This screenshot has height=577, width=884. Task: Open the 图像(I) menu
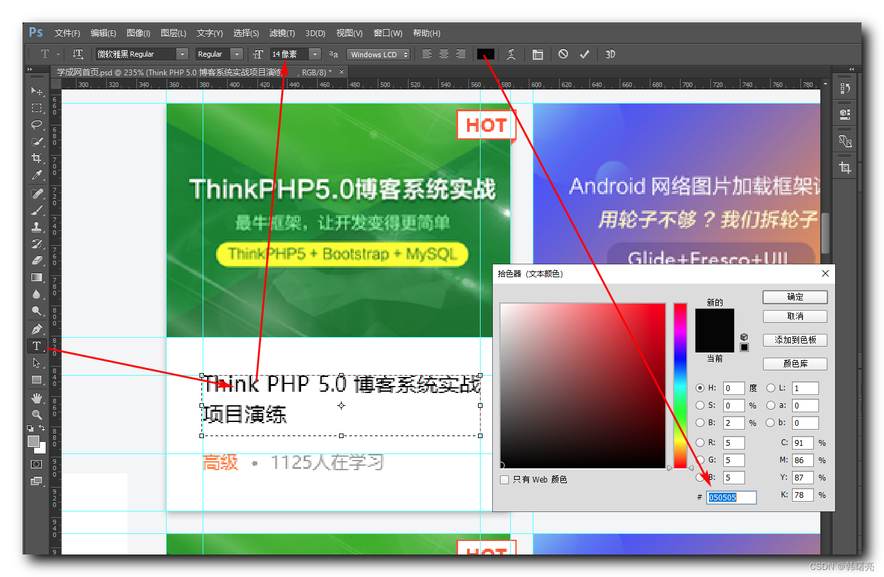[138, 33]
